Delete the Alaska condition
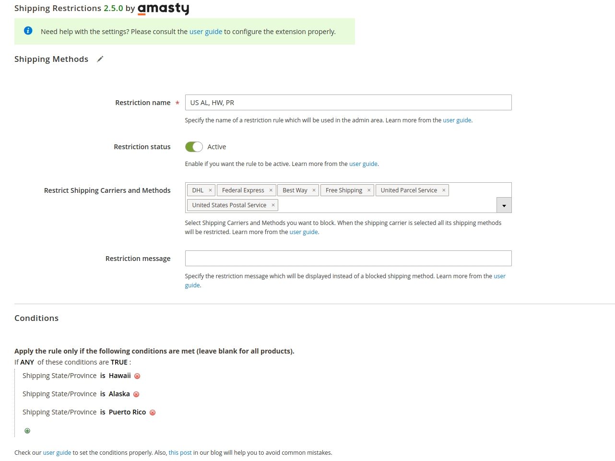This screenshot has width=615, height=461. [x=136, y=394]
